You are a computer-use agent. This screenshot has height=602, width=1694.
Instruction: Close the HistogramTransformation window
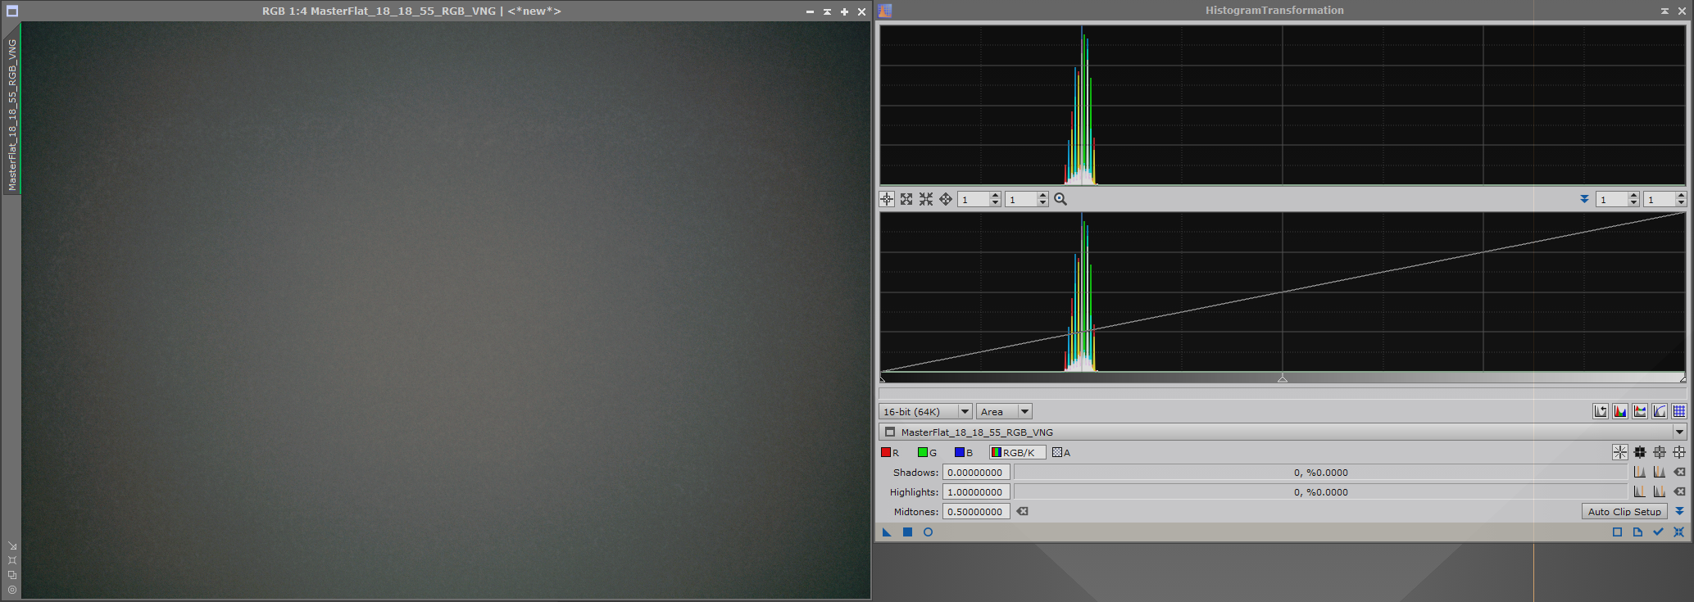point(1682,11)
